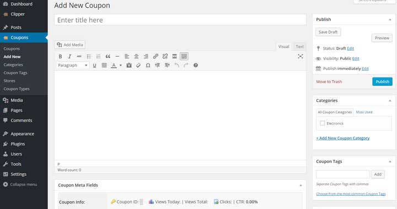
Task: Insert a special character (omega)
Action: [x=148, y=65]
